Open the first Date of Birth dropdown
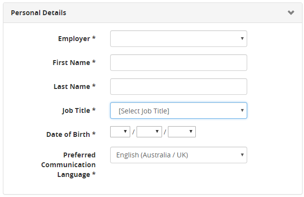304x197 pixels. tap(120, 131)
